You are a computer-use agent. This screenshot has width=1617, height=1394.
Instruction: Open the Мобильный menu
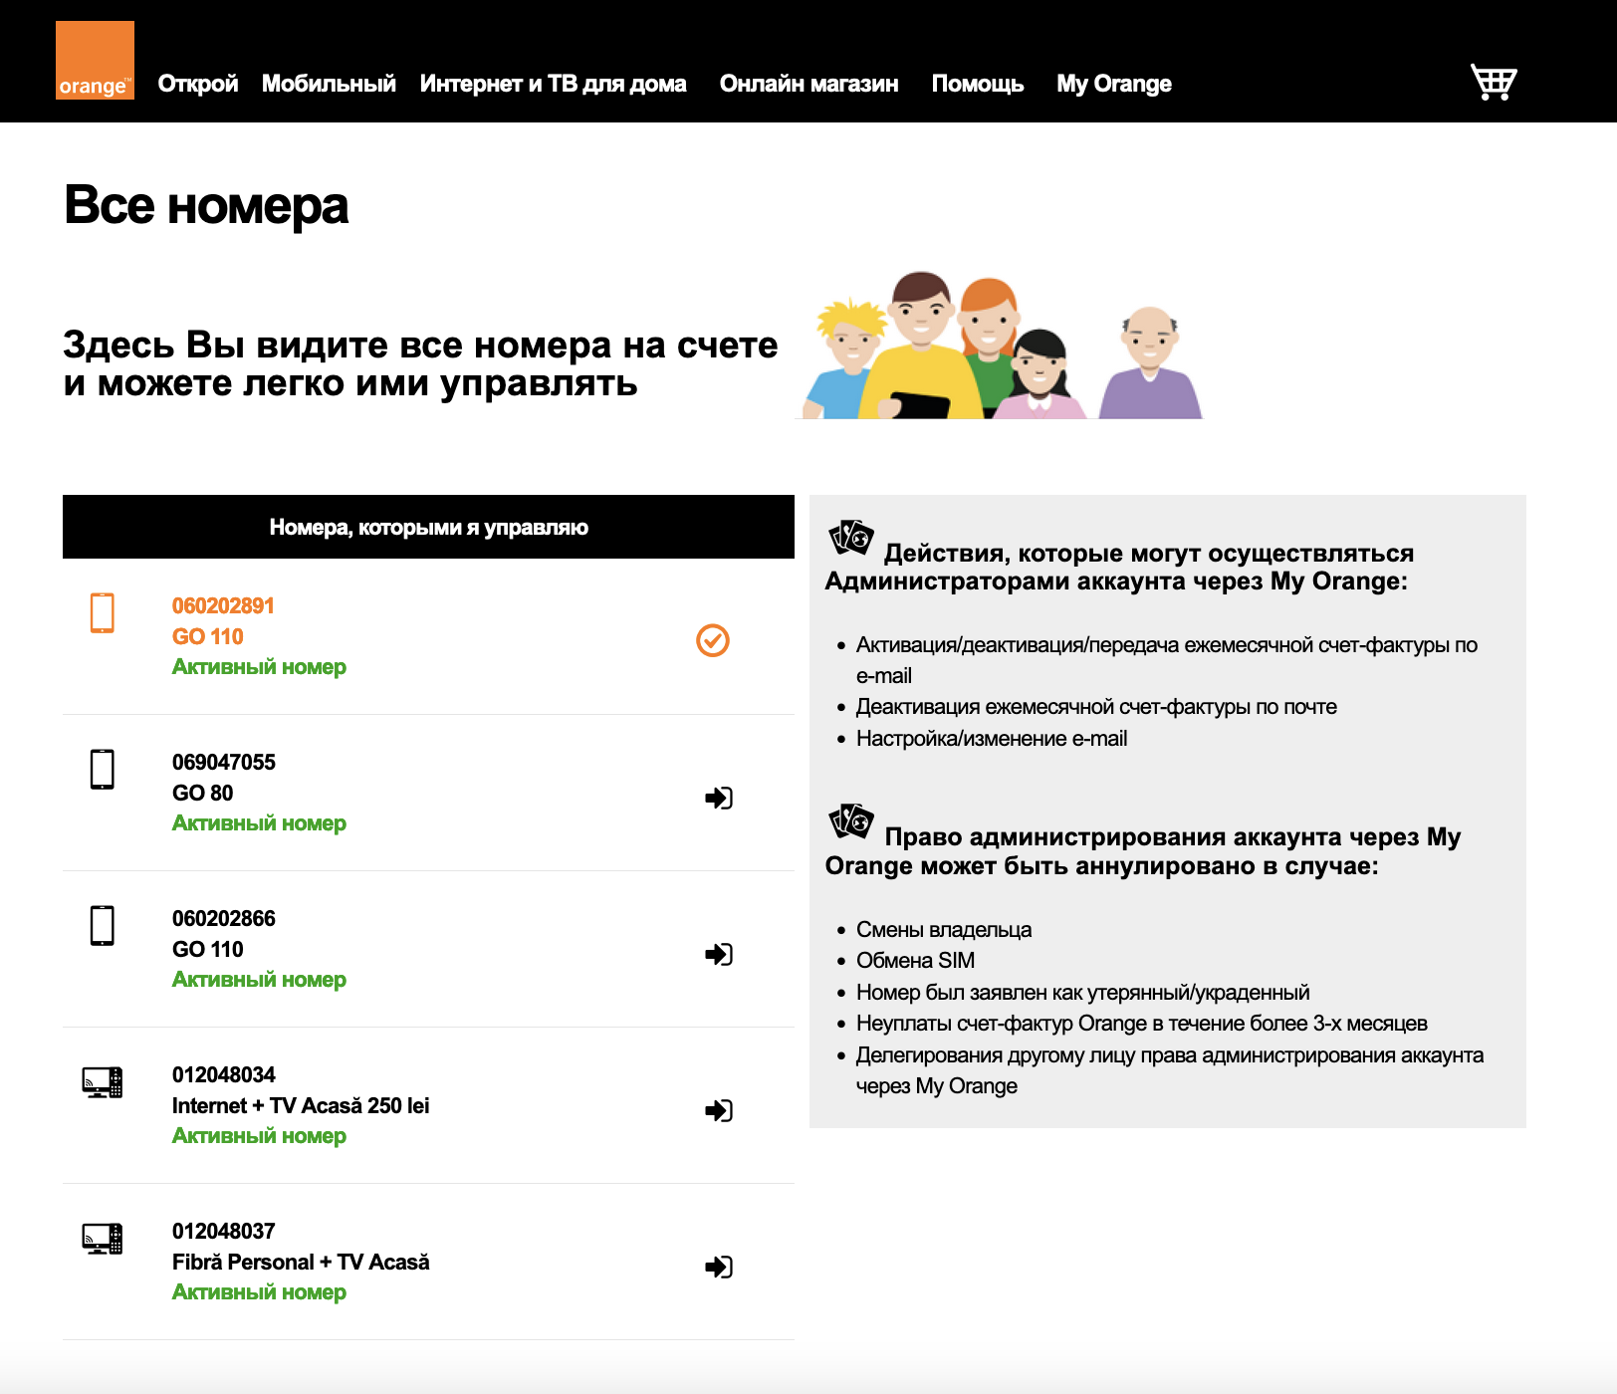click(x=329, y=84)
